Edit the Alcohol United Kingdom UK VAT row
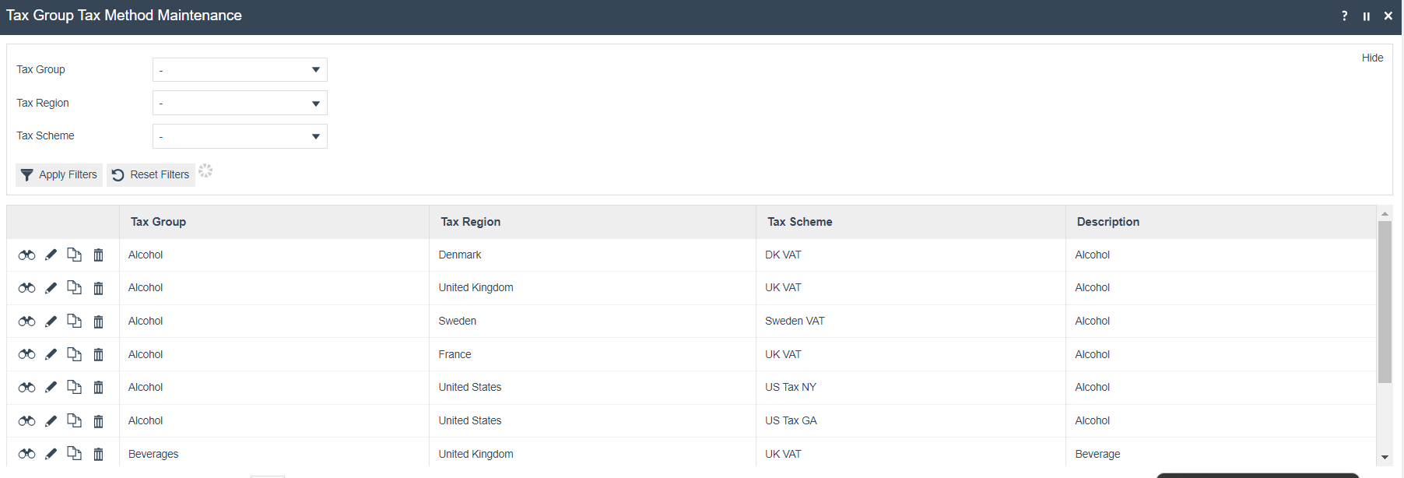 [x=51, y=287]
